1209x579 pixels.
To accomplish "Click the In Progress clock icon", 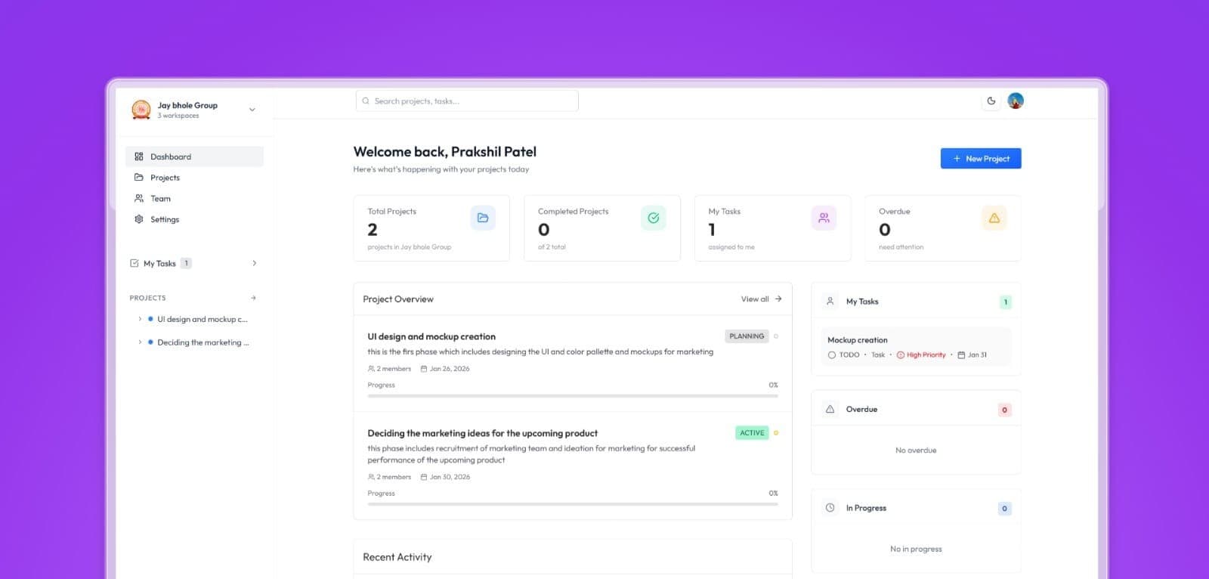I will (x=830, y=508).
